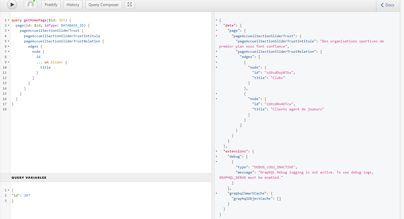Click DATABASE_ID in the query
The image size is (404, 219).
72,26
